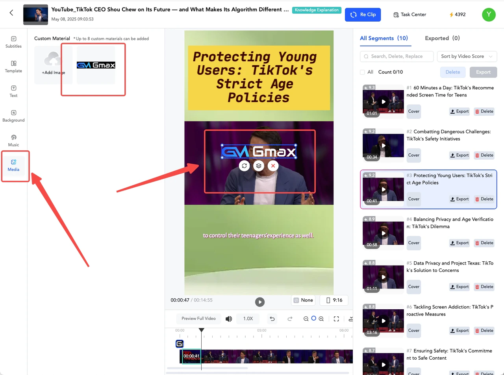Viewport: 504px width, 375px height.
Task: Open the Music panel in the sidebar
Action: [x=13, y=140]
